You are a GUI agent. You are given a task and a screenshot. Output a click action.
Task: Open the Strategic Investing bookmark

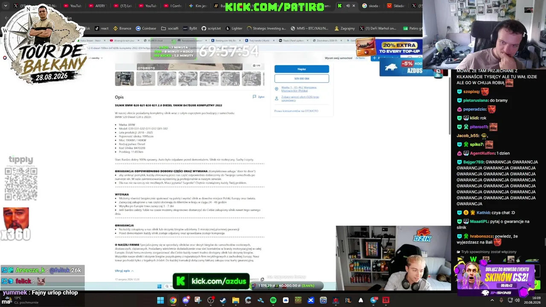[x=266, y=29]
